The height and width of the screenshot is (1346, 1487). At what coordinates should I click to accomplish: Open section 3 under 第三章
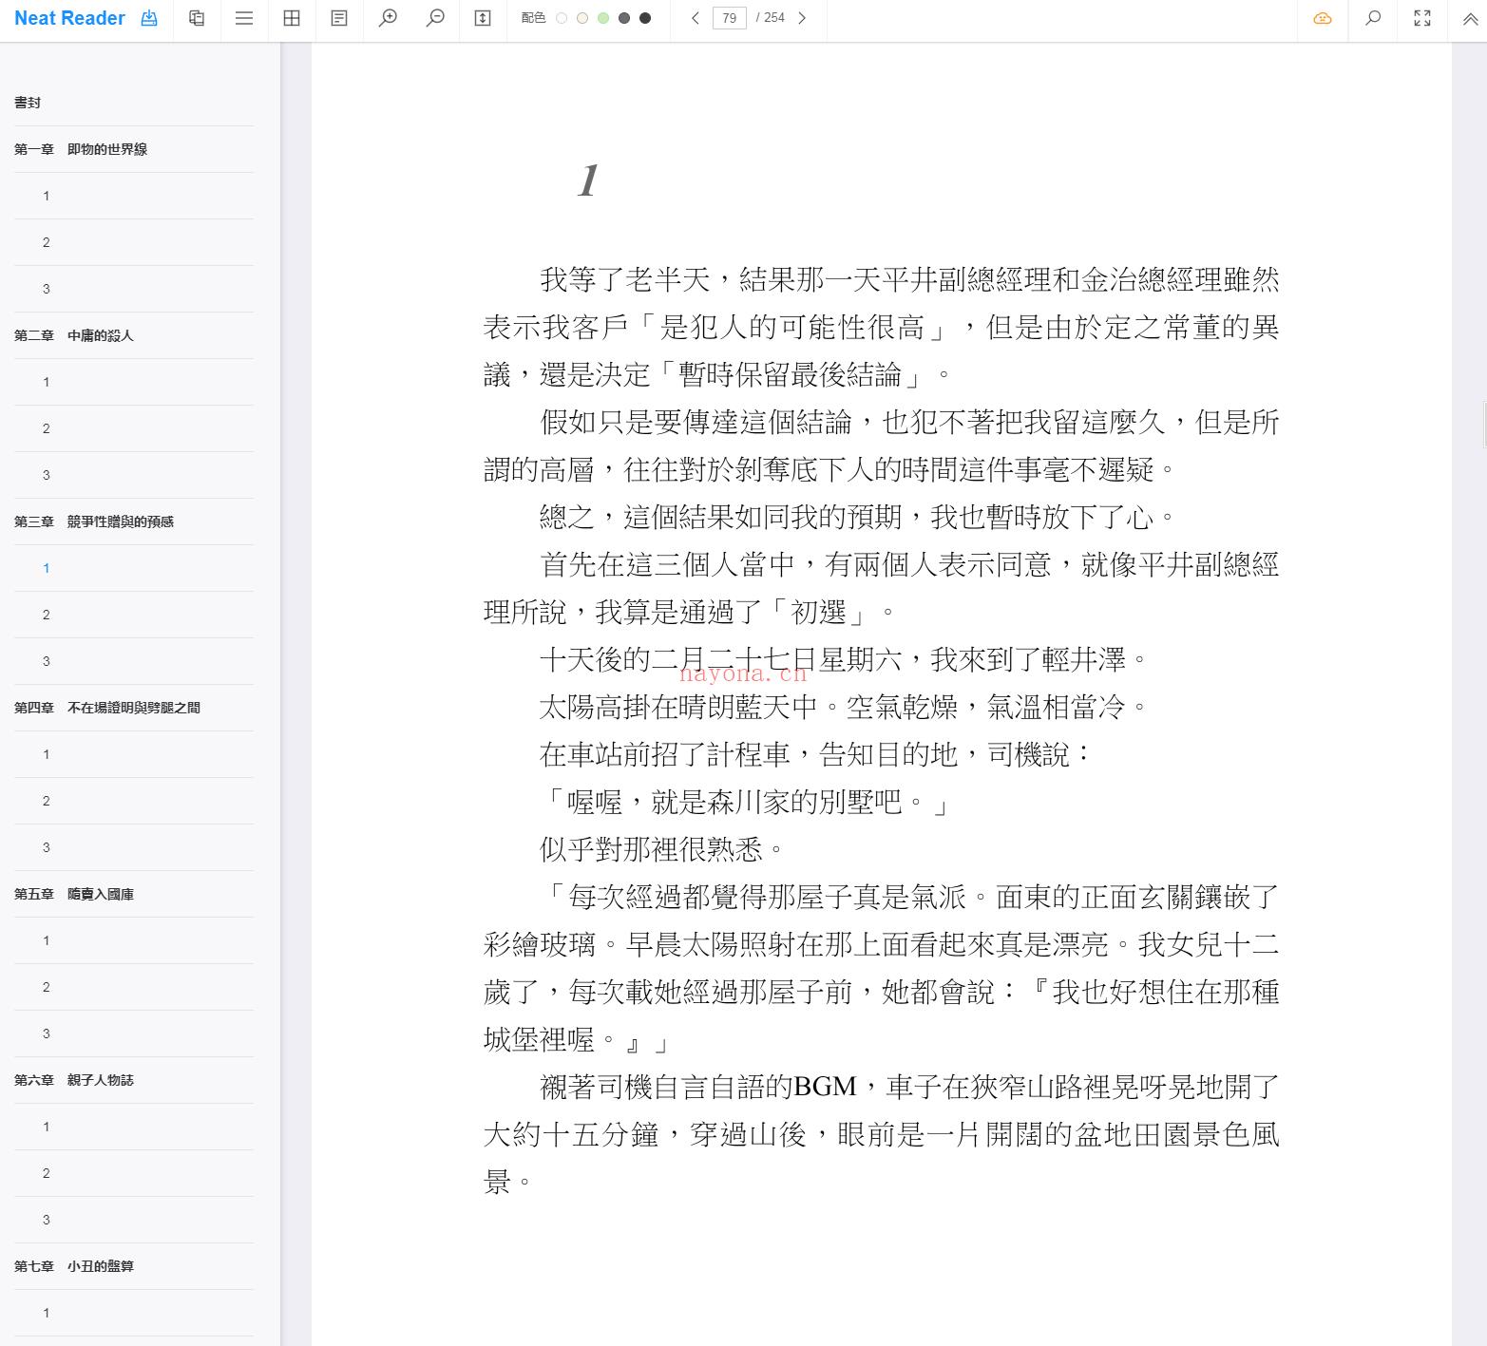134,661
